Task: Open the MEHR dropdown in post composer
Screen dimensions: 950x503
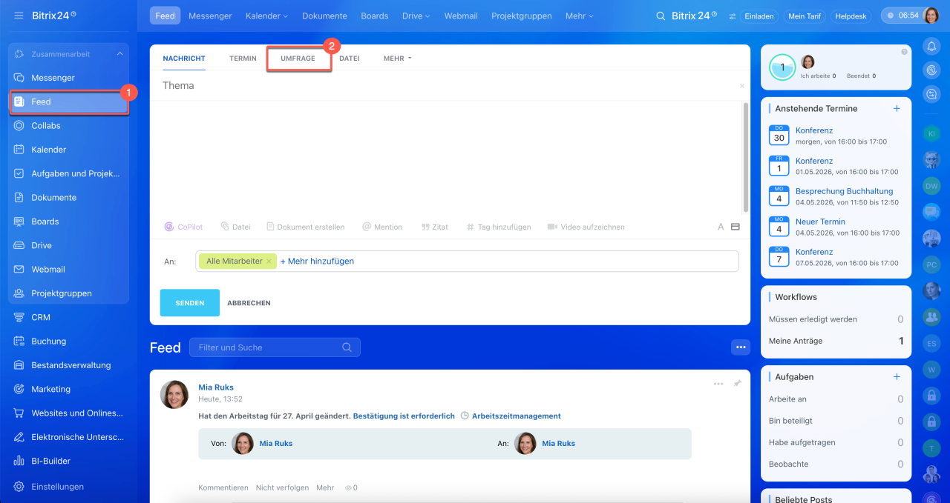Action: click(397, 59)
